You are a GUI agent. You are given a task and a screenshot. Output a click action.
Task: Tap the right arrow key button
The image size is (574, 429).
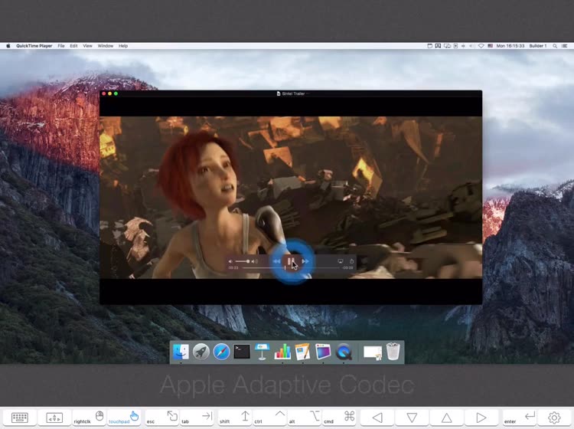tap(481, 418)
